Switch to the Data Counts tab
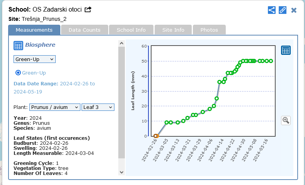The image size is (305, 185). coord(84,30)
